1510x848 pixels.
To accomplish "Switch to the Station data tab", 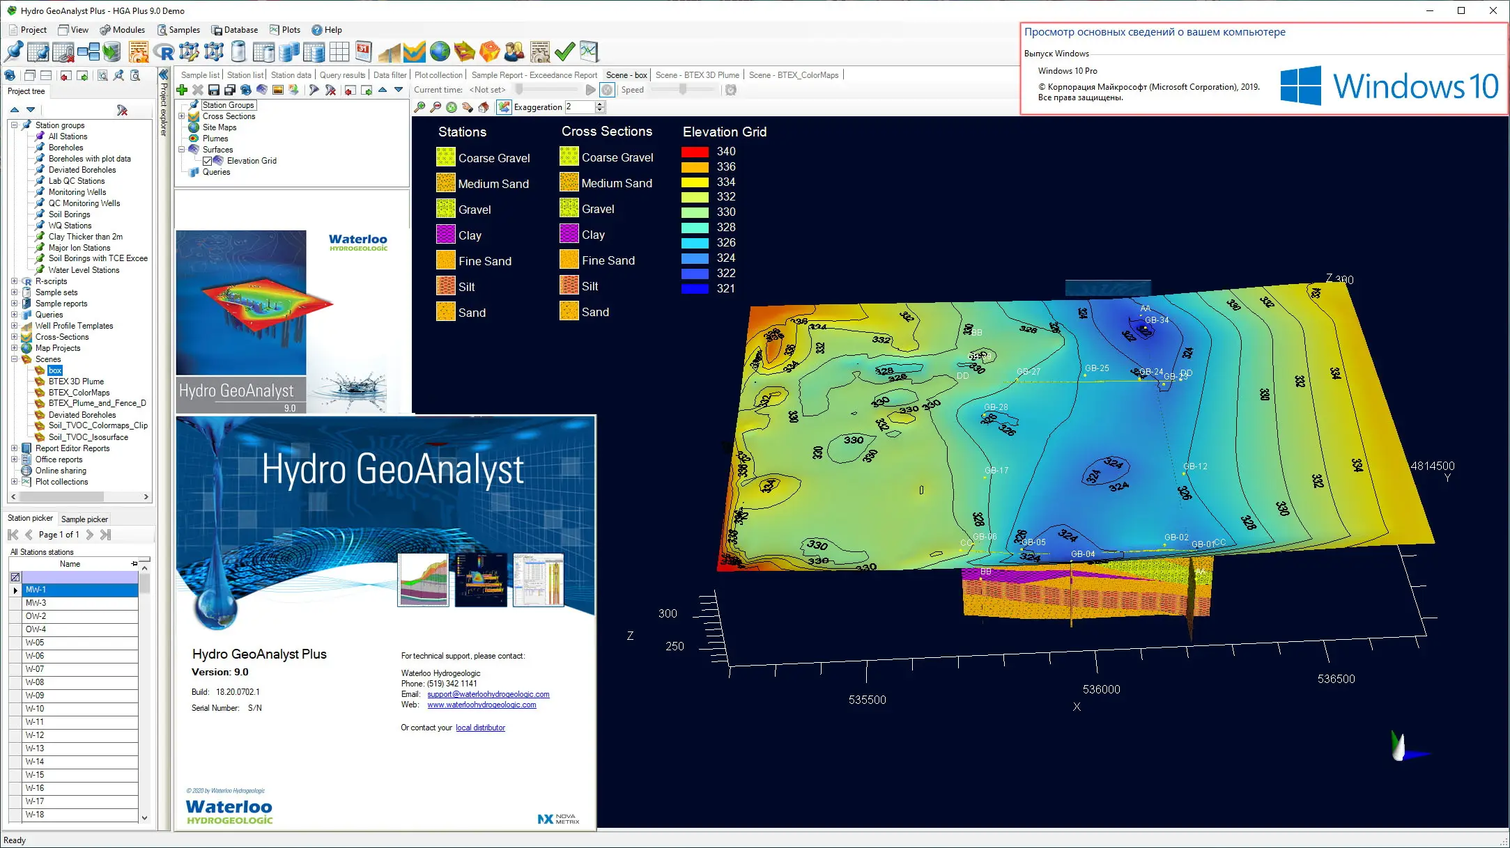I will 291,75.
